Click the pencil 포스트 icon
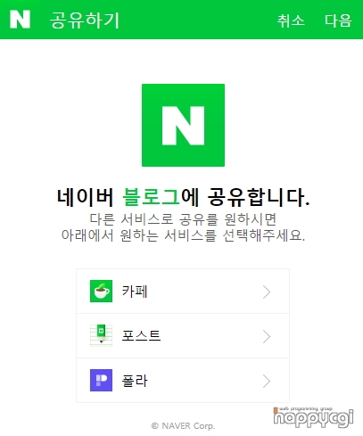The height and width of the screenshot is (436, 363). point(101,335)
